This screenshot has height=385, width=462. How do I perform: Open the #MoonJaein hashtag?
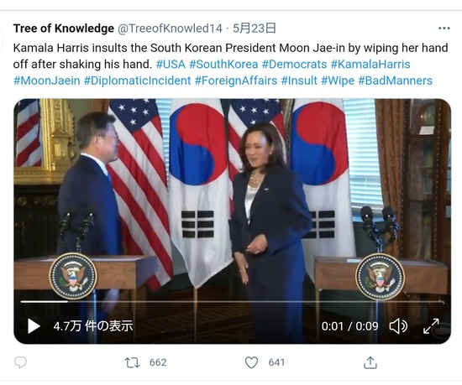[x=46, y=81]
